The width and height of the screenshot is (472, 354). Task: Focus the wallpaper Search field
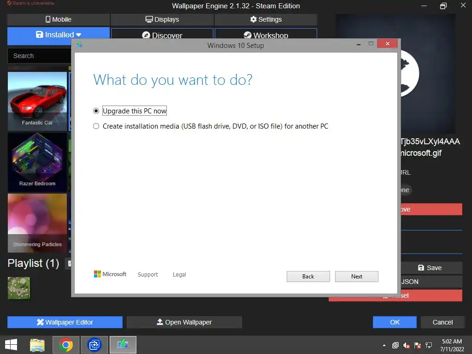pos(40,56)
